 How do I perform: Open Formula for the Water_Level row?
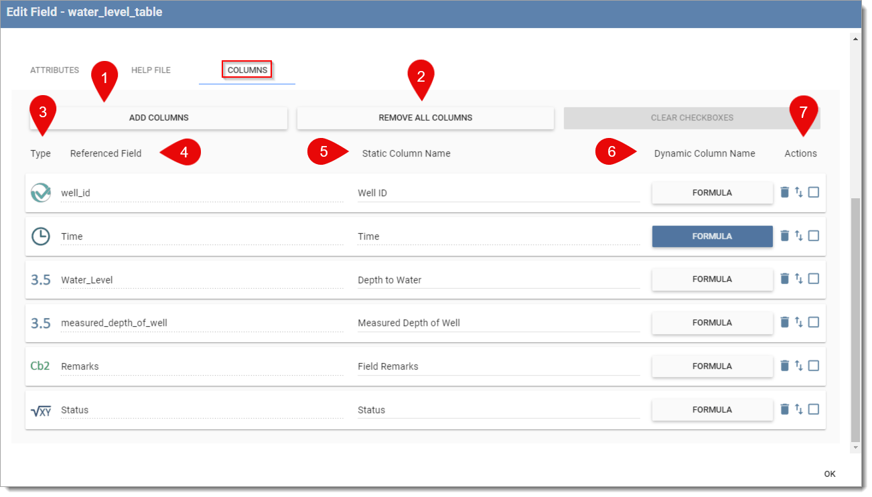click(x=712, y=279)
